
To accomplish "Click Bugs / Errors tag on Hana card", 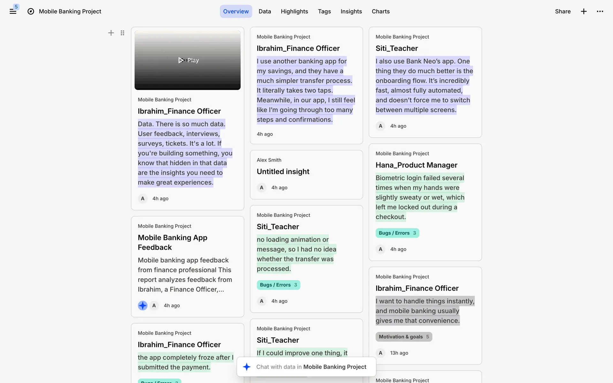I will click(397, 233).
